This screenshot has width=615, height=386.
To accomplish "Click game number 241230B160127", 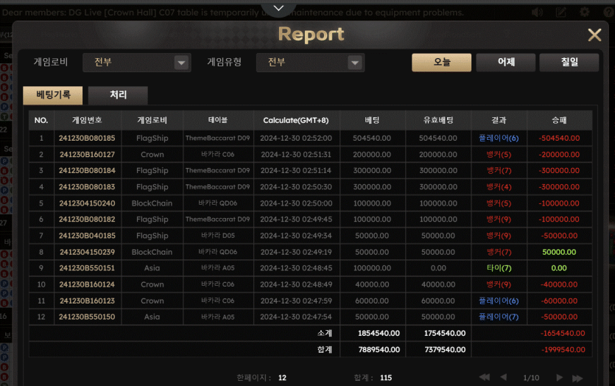I will point(87,155).
